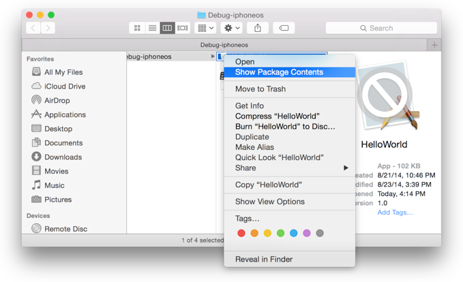This screenshot has width=463, height=282.
Task: Choose Tags… in the context menu
Action: [x=289, y=219]
